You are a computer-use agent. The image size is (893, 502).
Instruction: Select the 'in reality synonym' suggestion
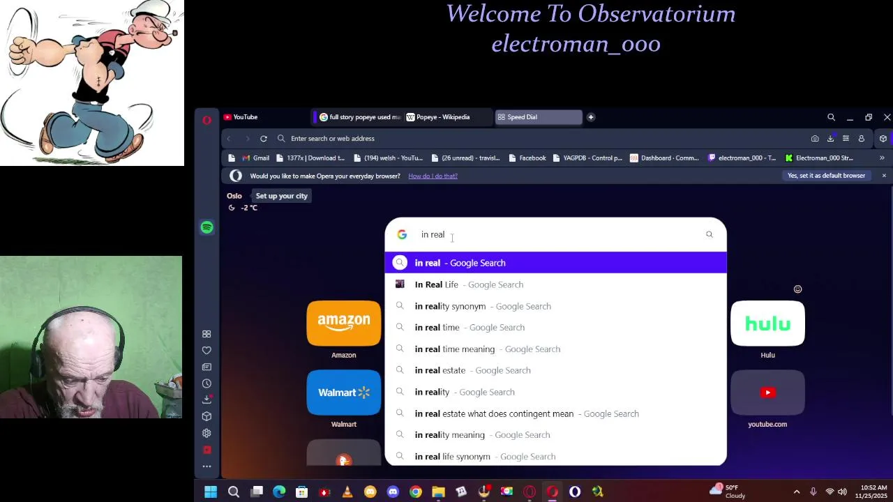(x=555, y=306)
